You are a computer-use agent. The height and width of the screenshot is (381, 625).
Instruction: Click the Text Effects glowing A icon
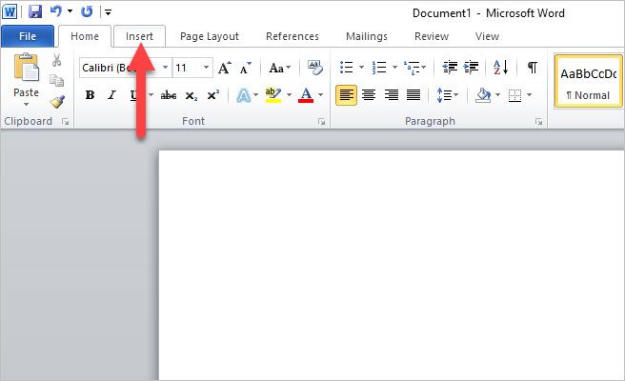point(244,95)
